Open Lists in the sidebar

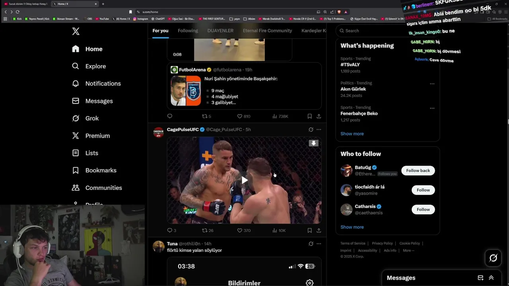click(85, 153)
